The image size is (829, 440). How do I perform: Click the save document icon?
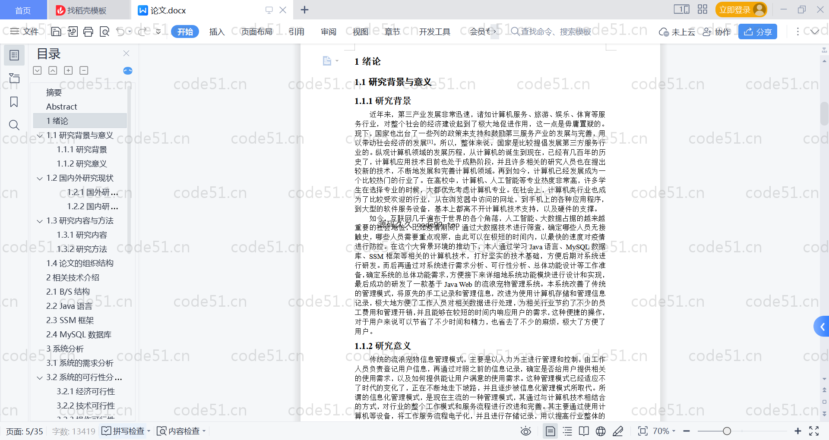tap(56, 31)
